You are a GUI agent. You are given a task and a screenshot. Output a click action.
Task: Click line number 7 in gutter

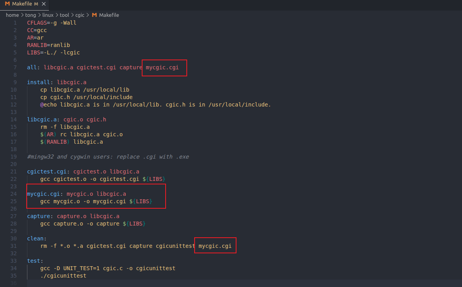point(15,67)
